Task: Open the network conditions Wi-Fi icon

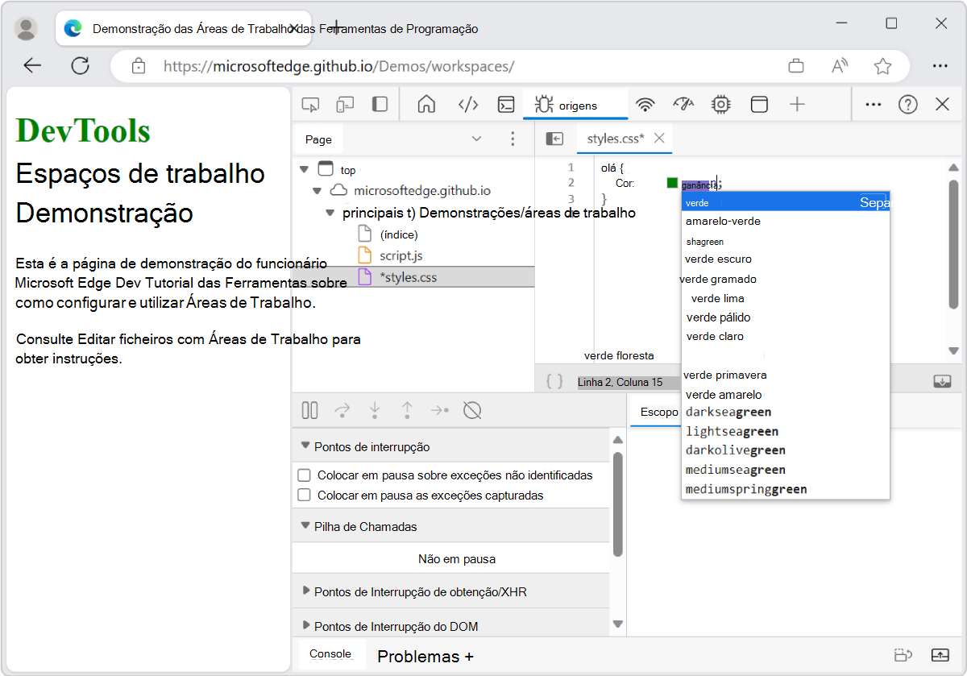Action: (x=645, y=104)
